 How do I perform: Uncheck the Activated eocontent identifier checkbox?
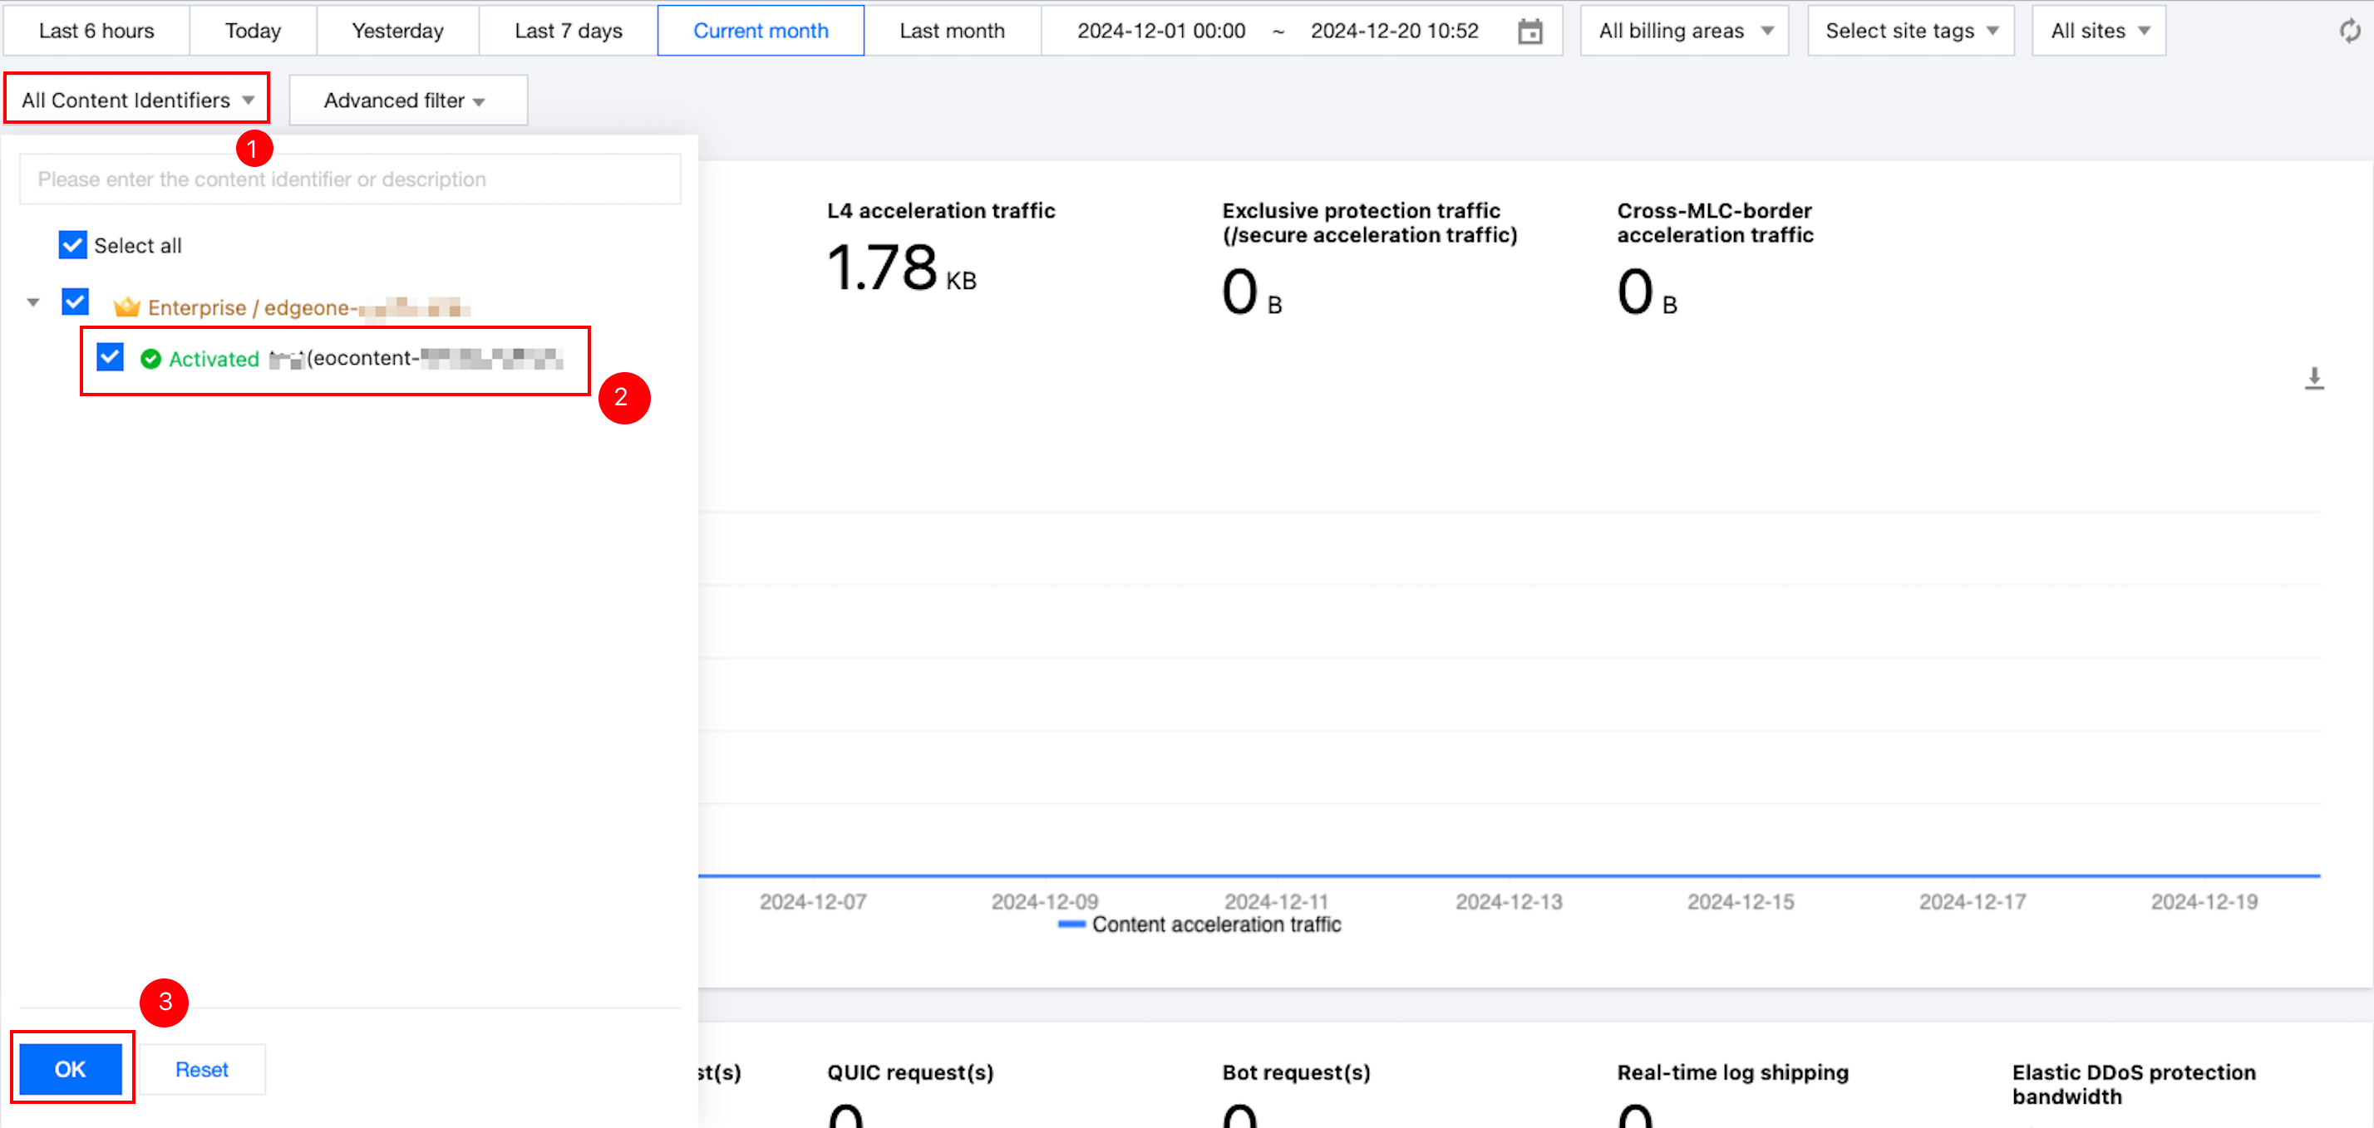pos(111,357)
